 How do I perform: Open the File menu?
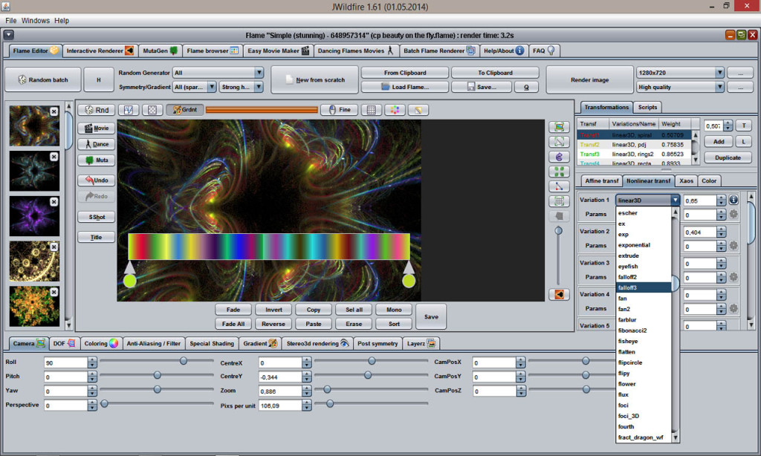tap(10, 20)
